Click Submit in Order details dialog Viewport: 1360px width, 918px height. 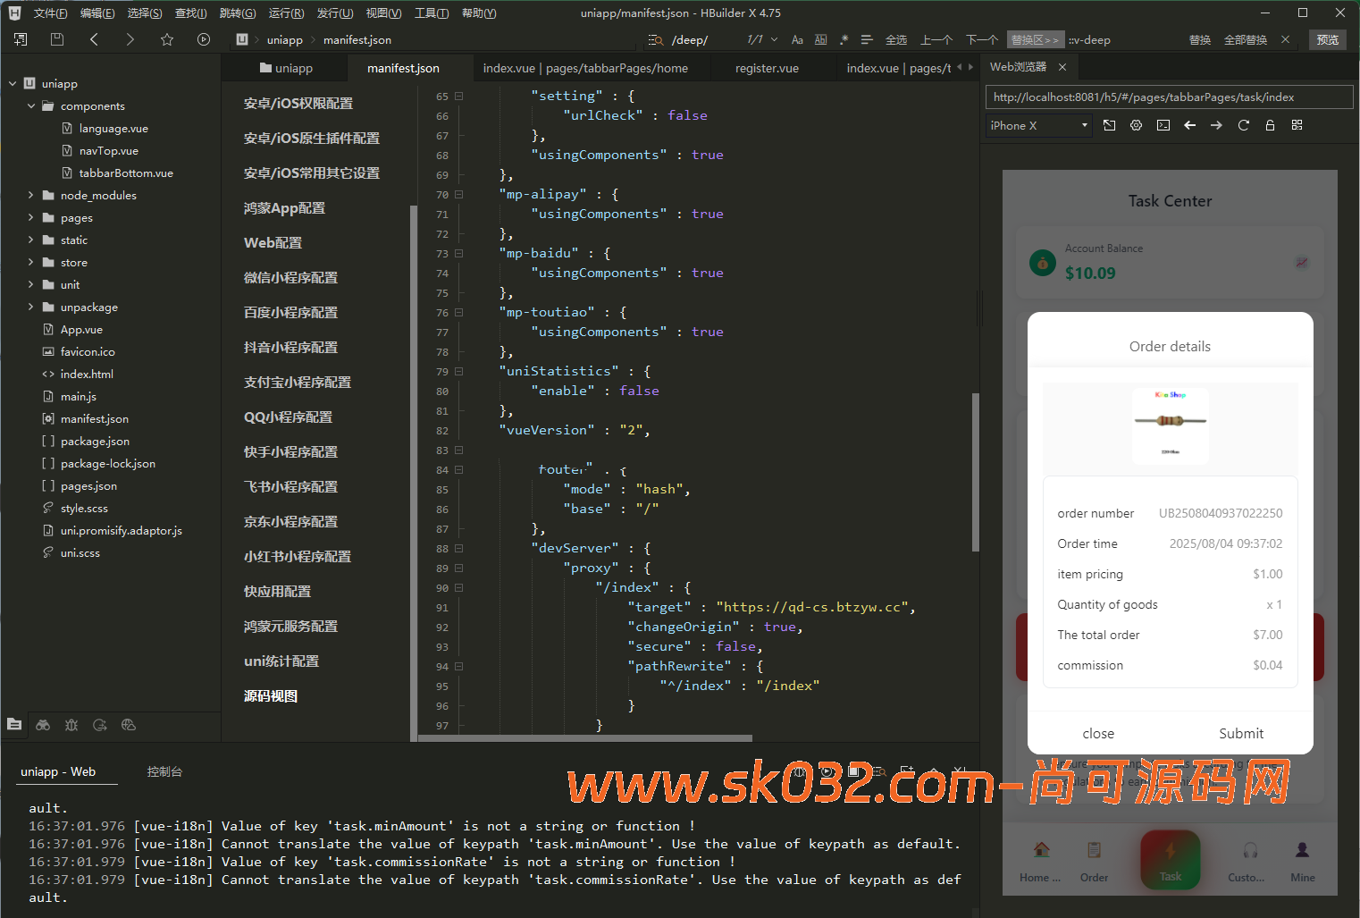pyautogui.click(x=1240, y=734)
